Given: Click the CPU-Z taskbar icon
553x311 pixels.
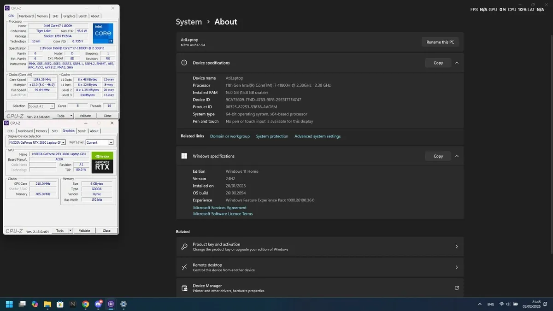Looking at the screenshot, I should (x=111, y=304).
